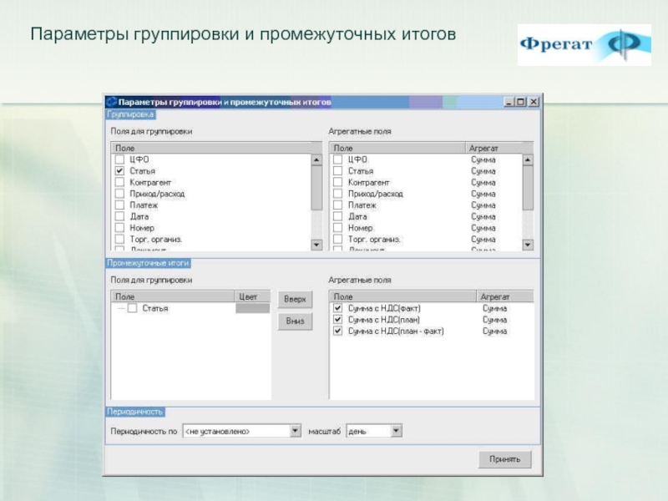Maximize the Параметры группировки dialog
668x501 pixels.
click(520, 102)
